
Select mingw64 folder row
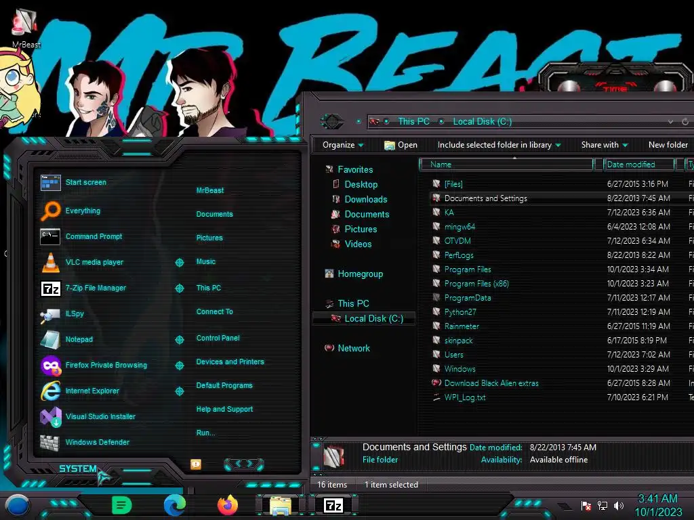coord(561,227)
